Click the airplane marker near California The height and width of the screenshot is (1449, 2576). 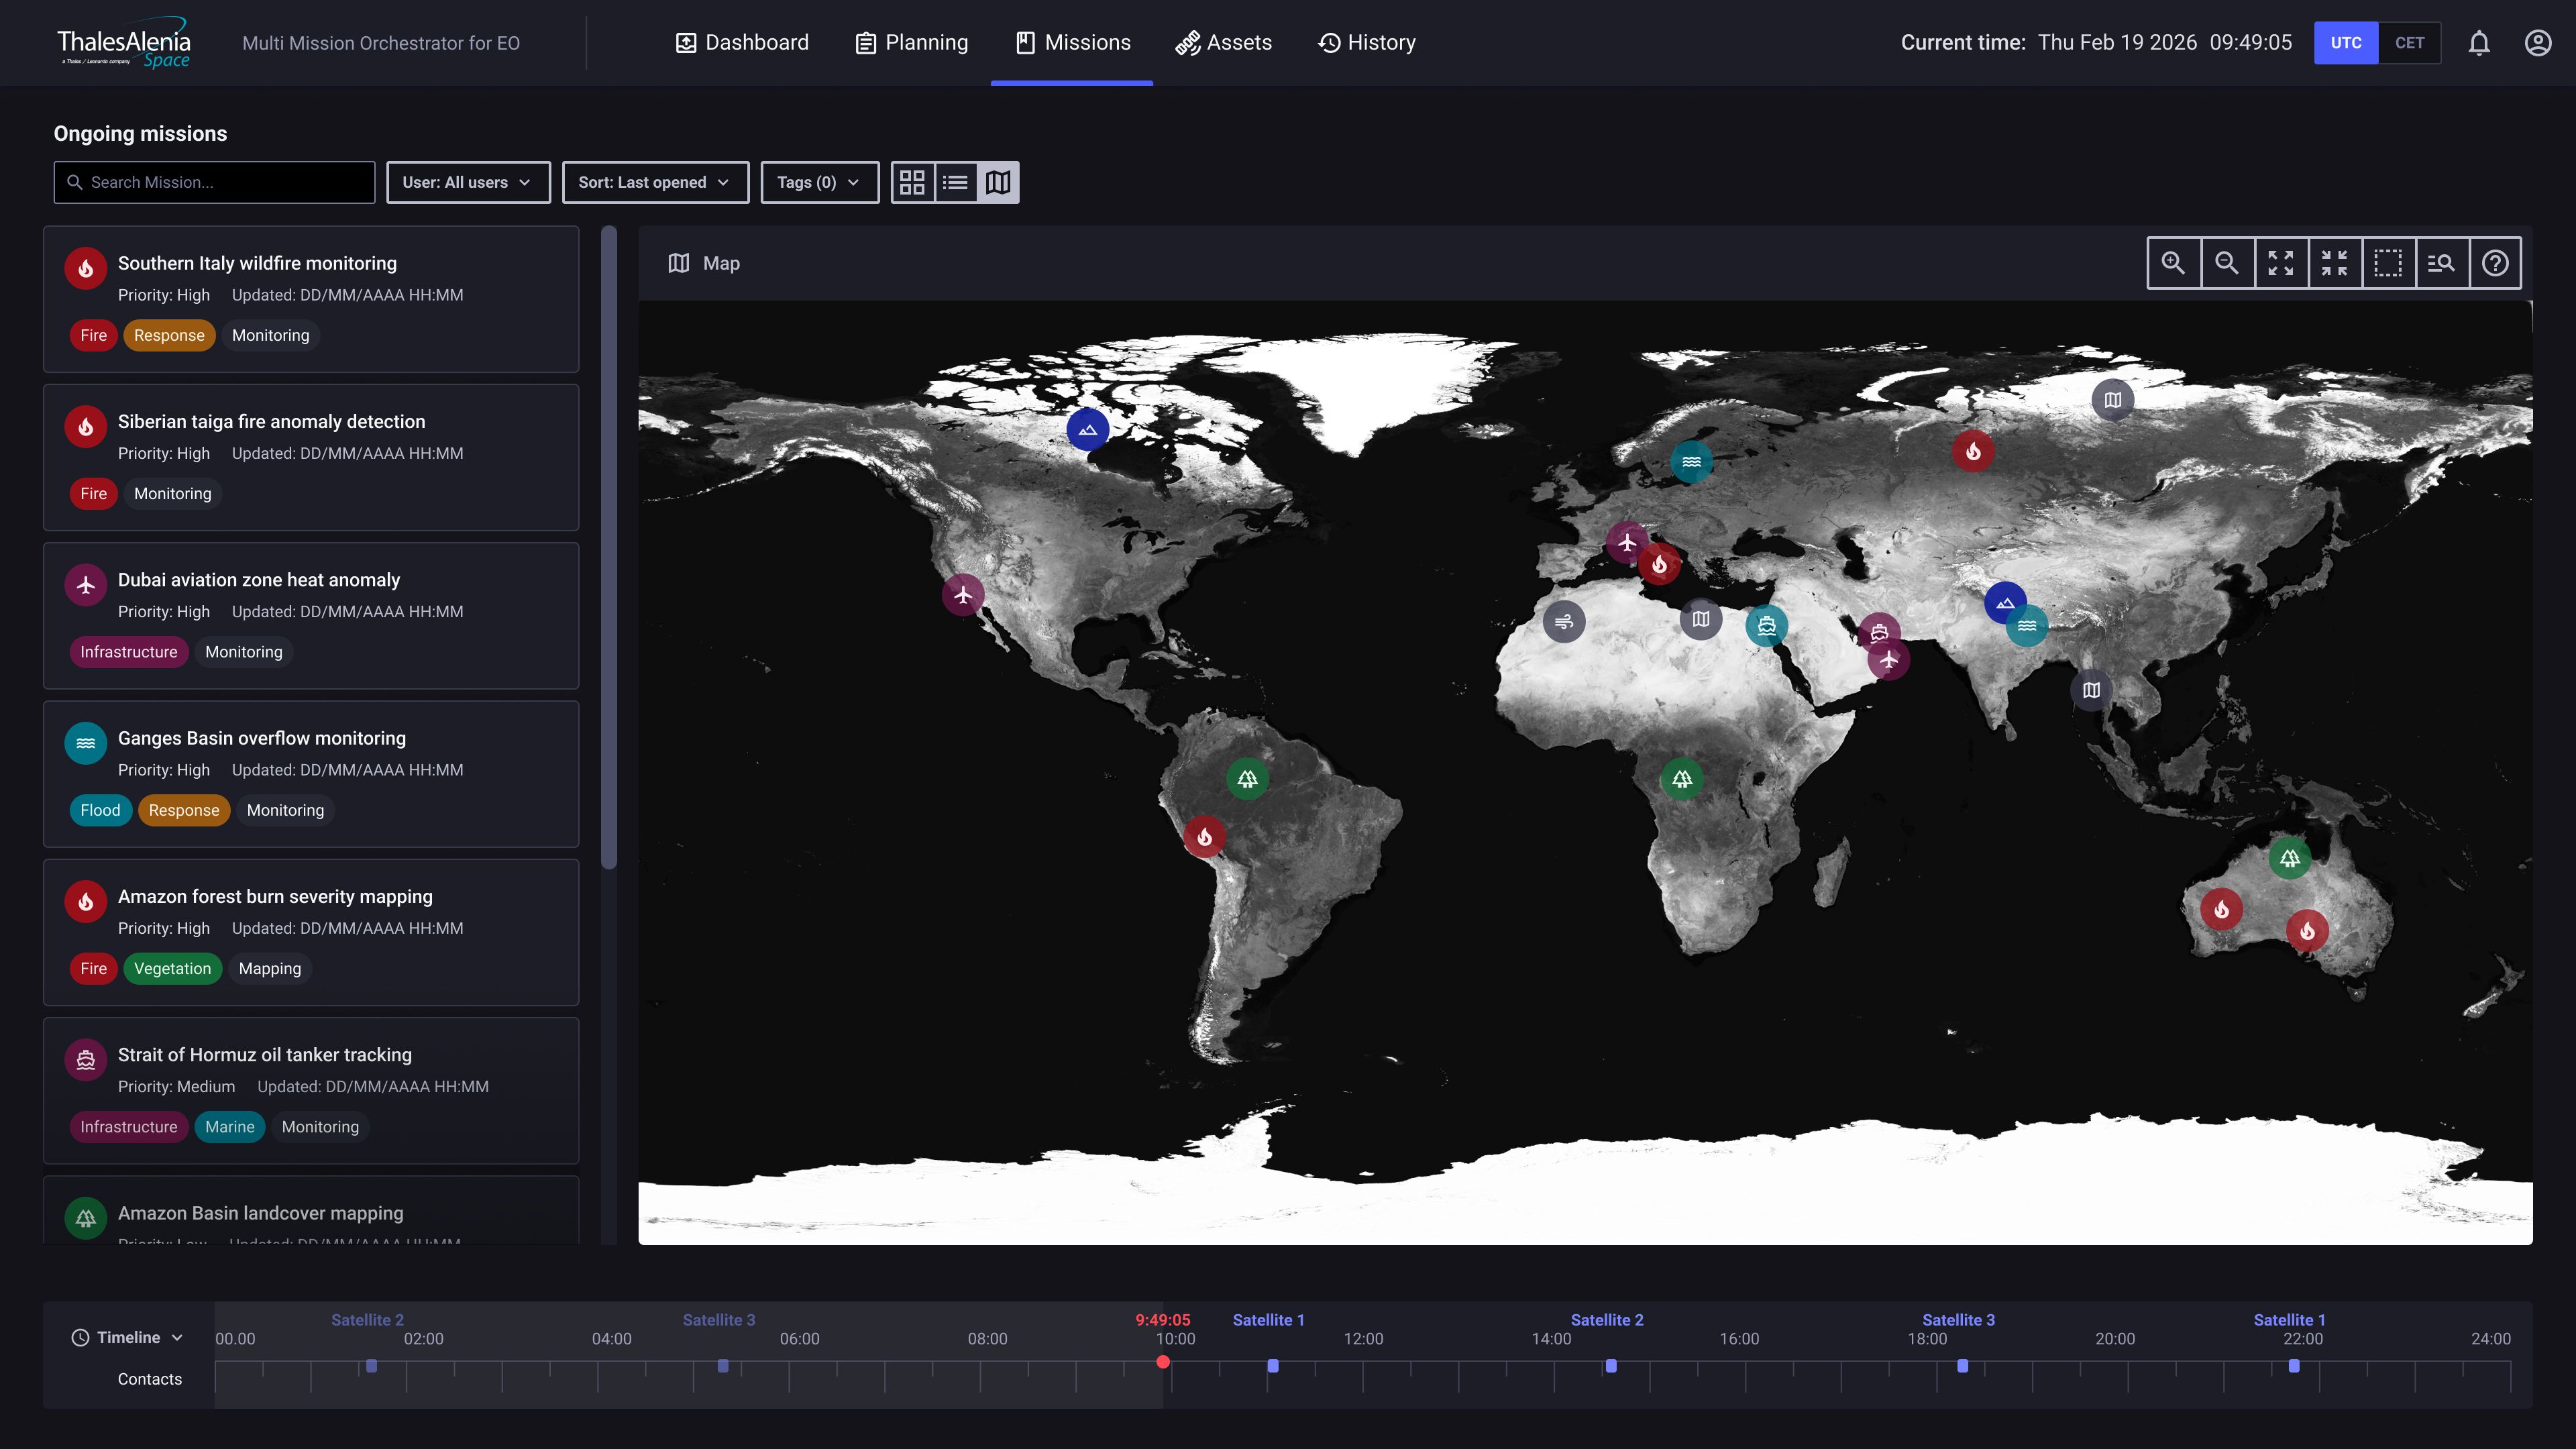click(963, 595)
